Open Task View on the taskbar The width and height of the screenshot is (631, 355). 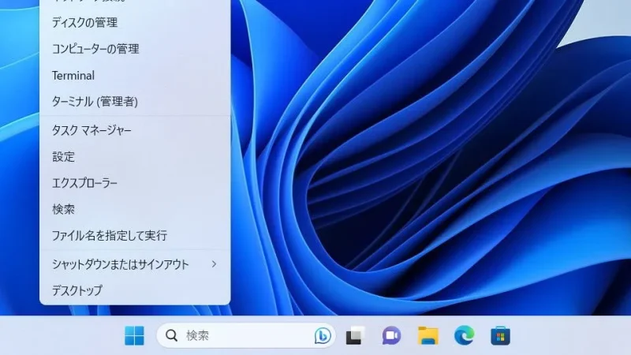click(x=356, y=336)
